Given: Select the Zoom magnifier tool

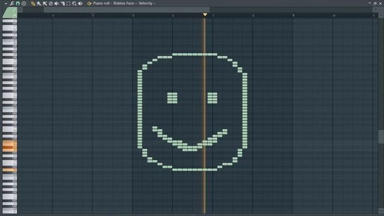Looking at the screenshot, I should click(x=74, y=4).
